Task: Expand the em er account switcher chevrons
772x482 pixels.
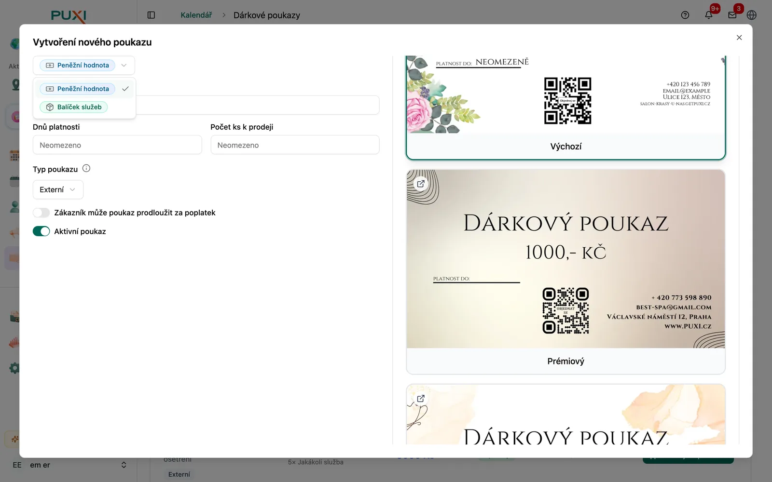Action: tap(124, 465)
